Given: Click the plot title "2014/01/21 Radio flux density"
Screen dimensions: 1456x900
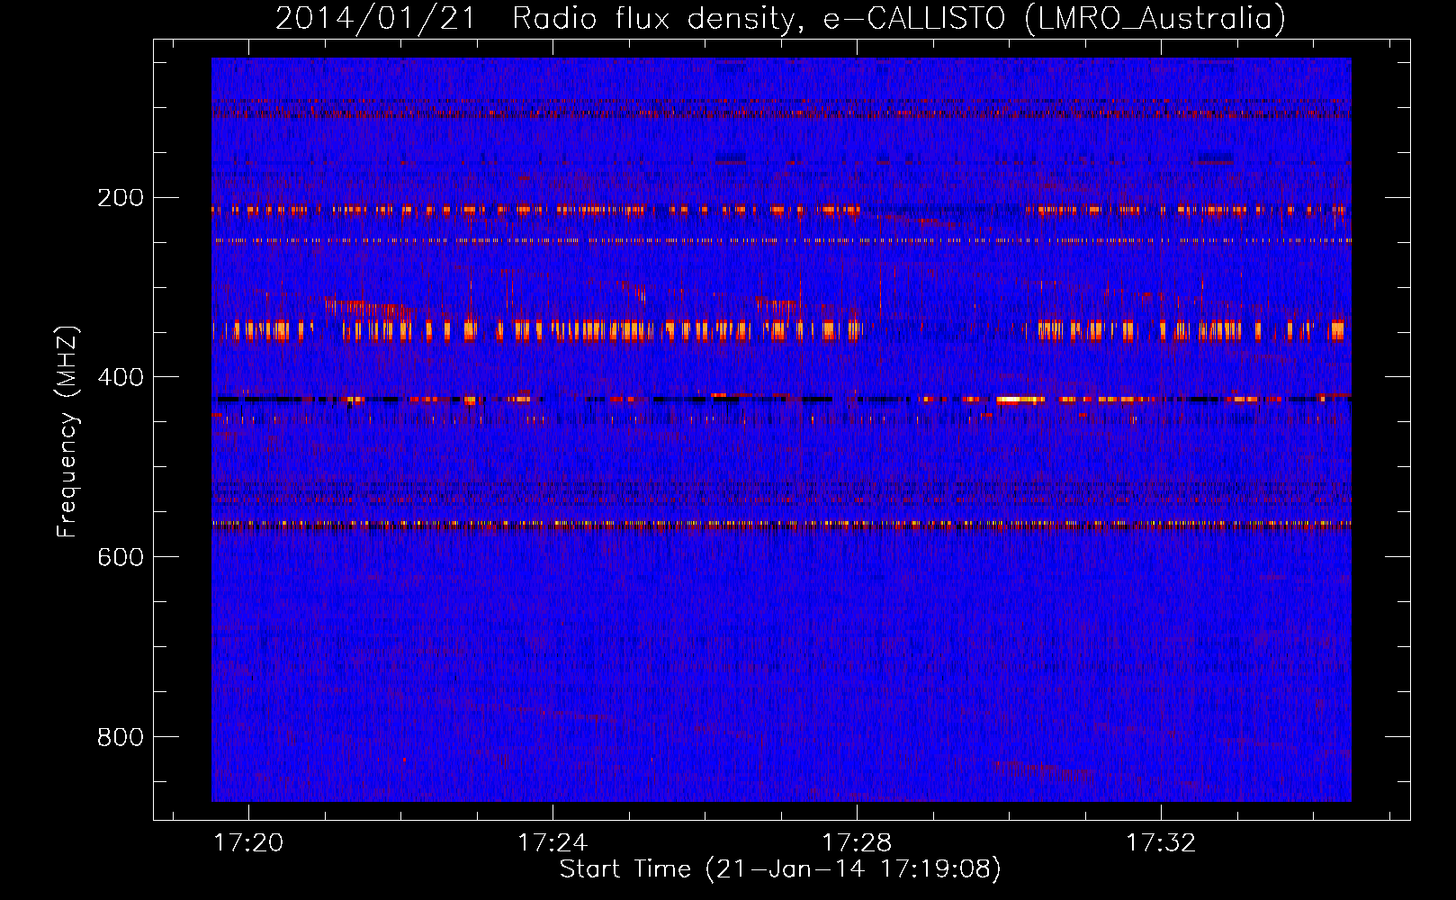Looking at the screenshot, I should click(538, 18).
